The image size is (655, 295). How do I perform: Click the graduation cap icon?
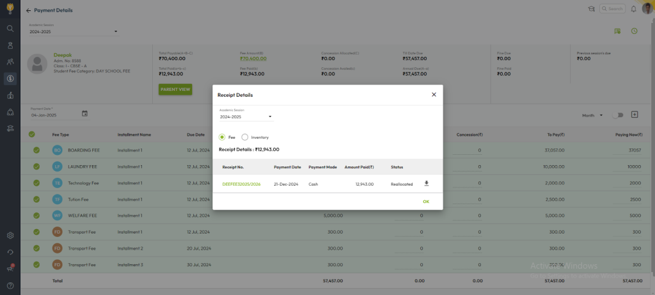coord(590,9)
